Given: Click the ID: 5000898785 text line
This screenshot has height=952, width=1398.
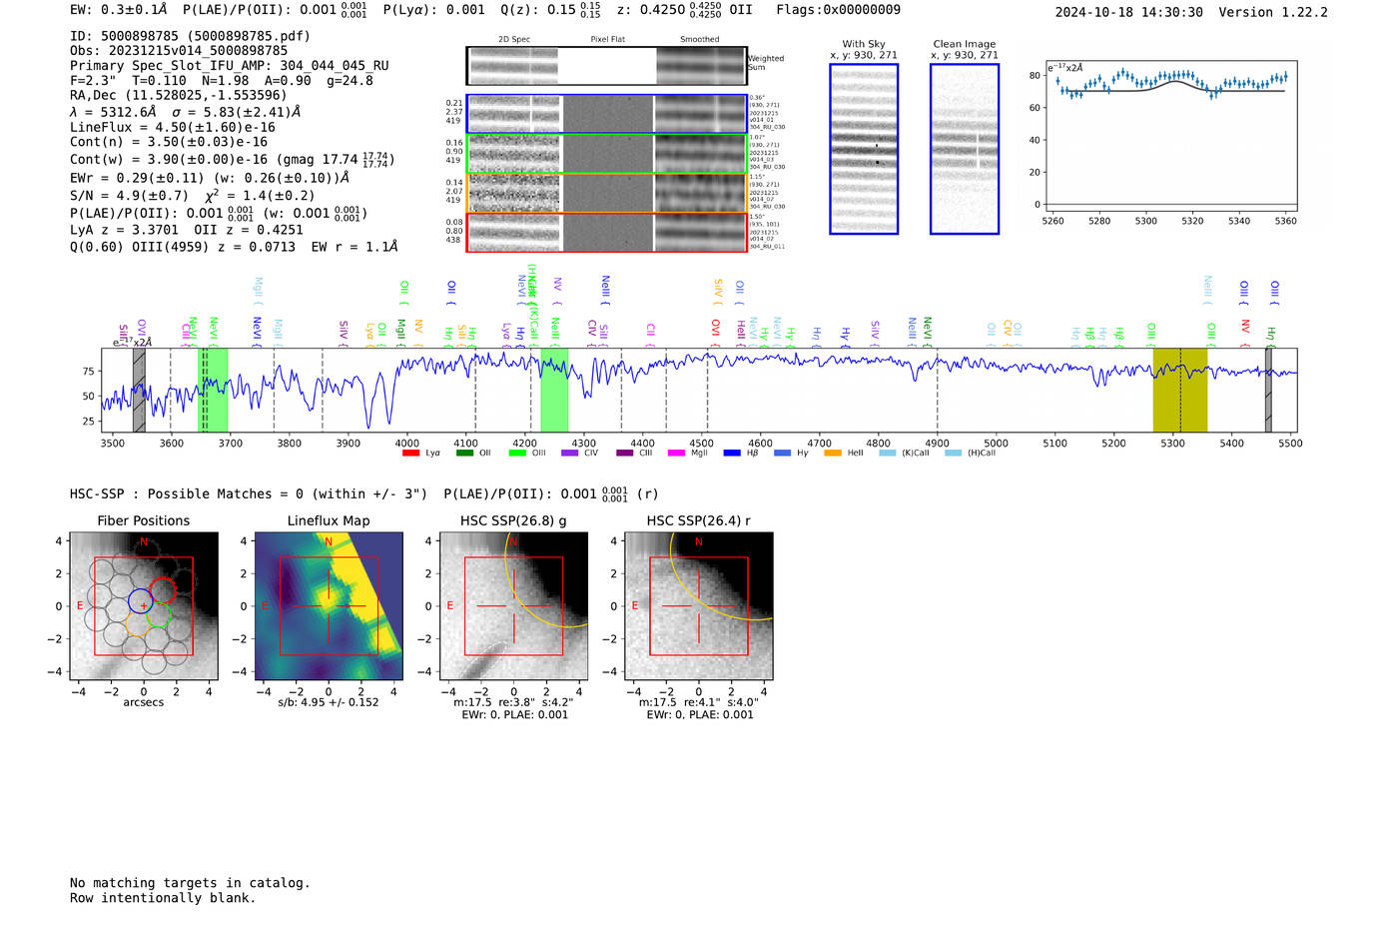Looking at the screenshot, I should 190,36.
